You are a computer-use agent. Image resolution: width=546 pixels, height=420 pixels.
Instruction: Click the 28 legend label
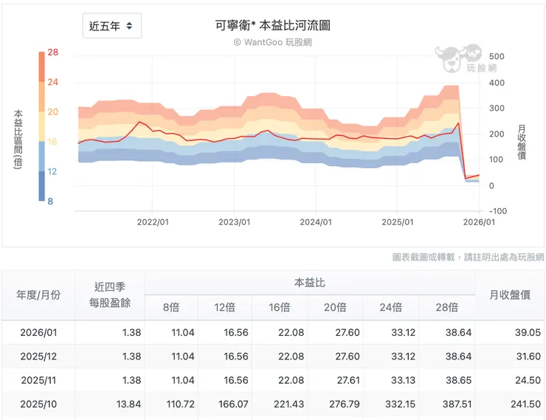pos(53,52)
